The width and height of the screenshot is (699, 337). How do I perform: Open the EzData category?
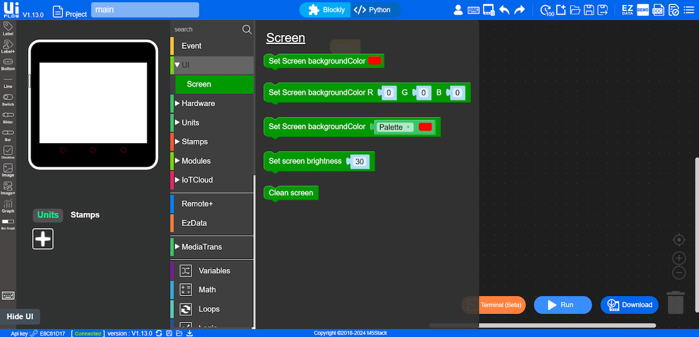click(212, 223)
